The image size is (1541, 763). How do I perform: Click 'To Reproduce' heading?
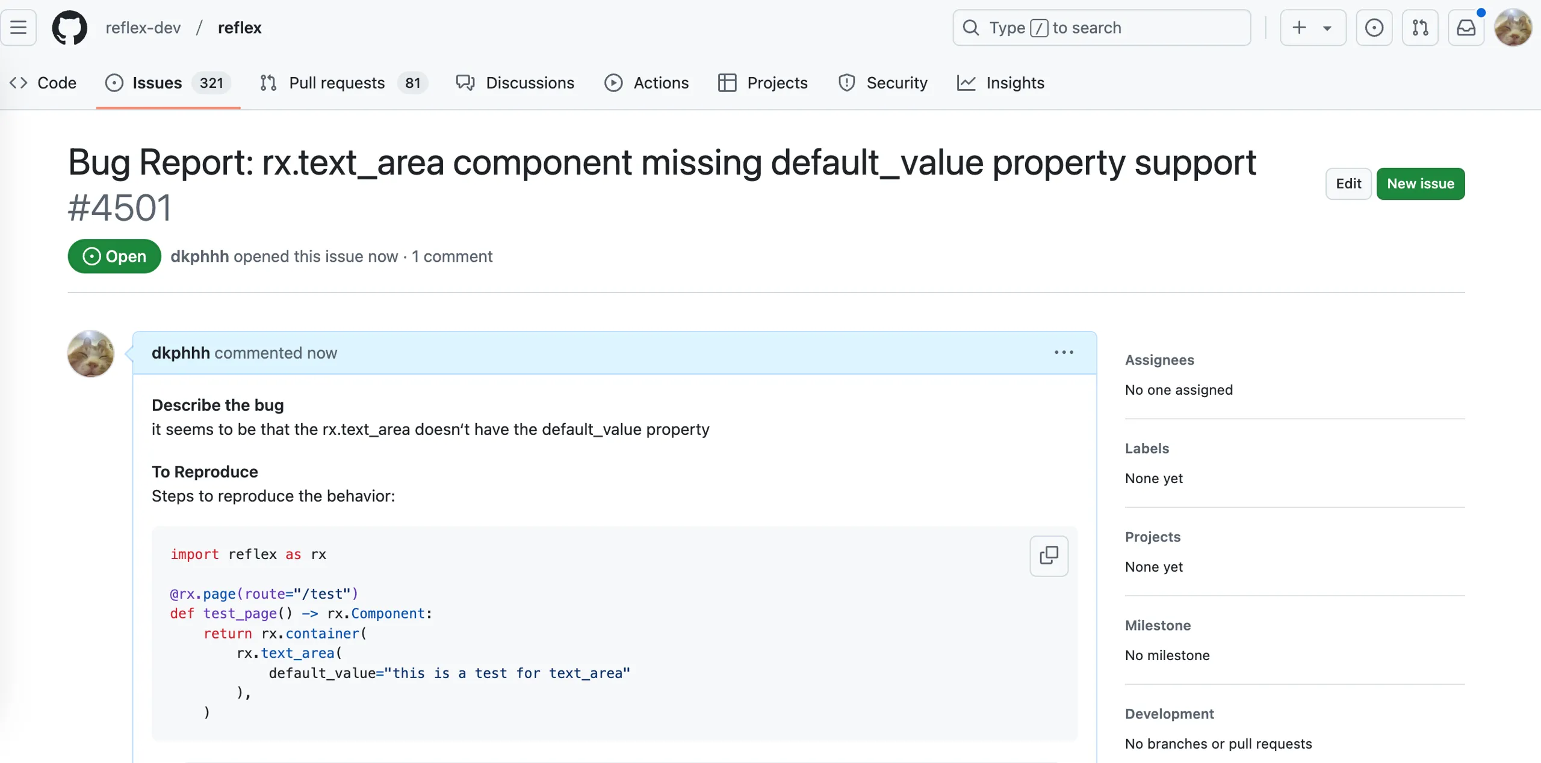(x=205, y=472)
